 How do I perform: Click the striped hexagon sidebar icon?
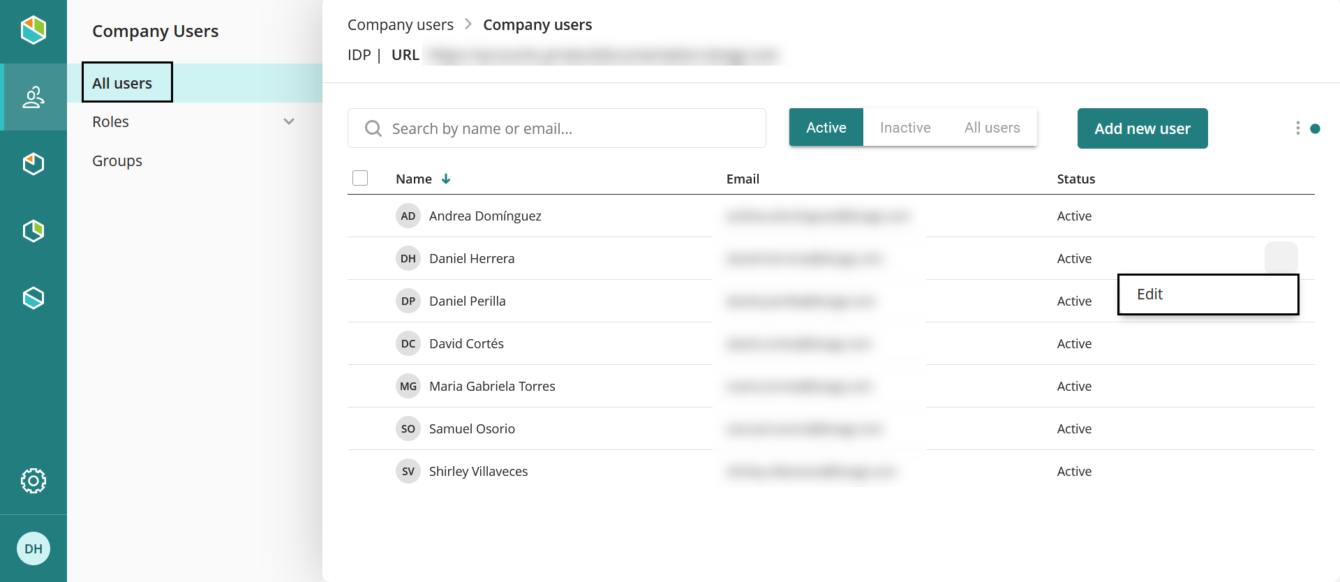(x=33, y=298)
